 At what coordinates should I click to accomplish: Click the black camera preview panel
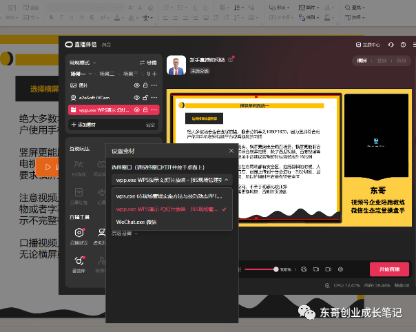pos(376,135)
